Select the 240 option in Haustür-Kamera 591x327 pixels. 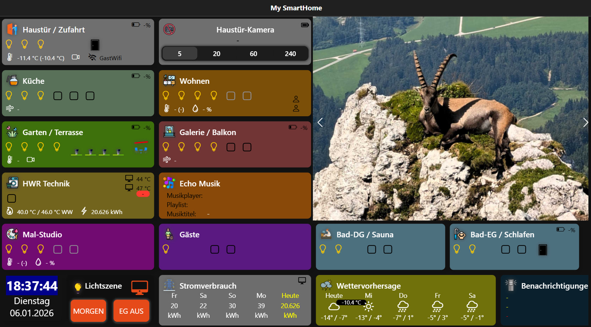pos(290,54)
